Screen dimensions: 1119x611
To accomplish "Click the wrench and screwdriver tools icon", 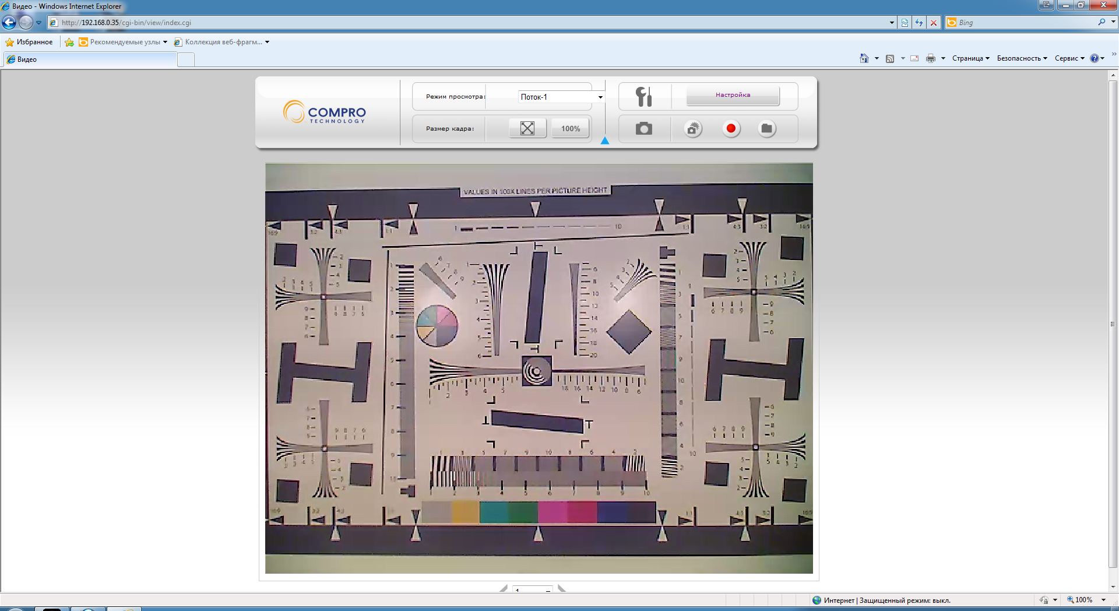I will point(644,97).
